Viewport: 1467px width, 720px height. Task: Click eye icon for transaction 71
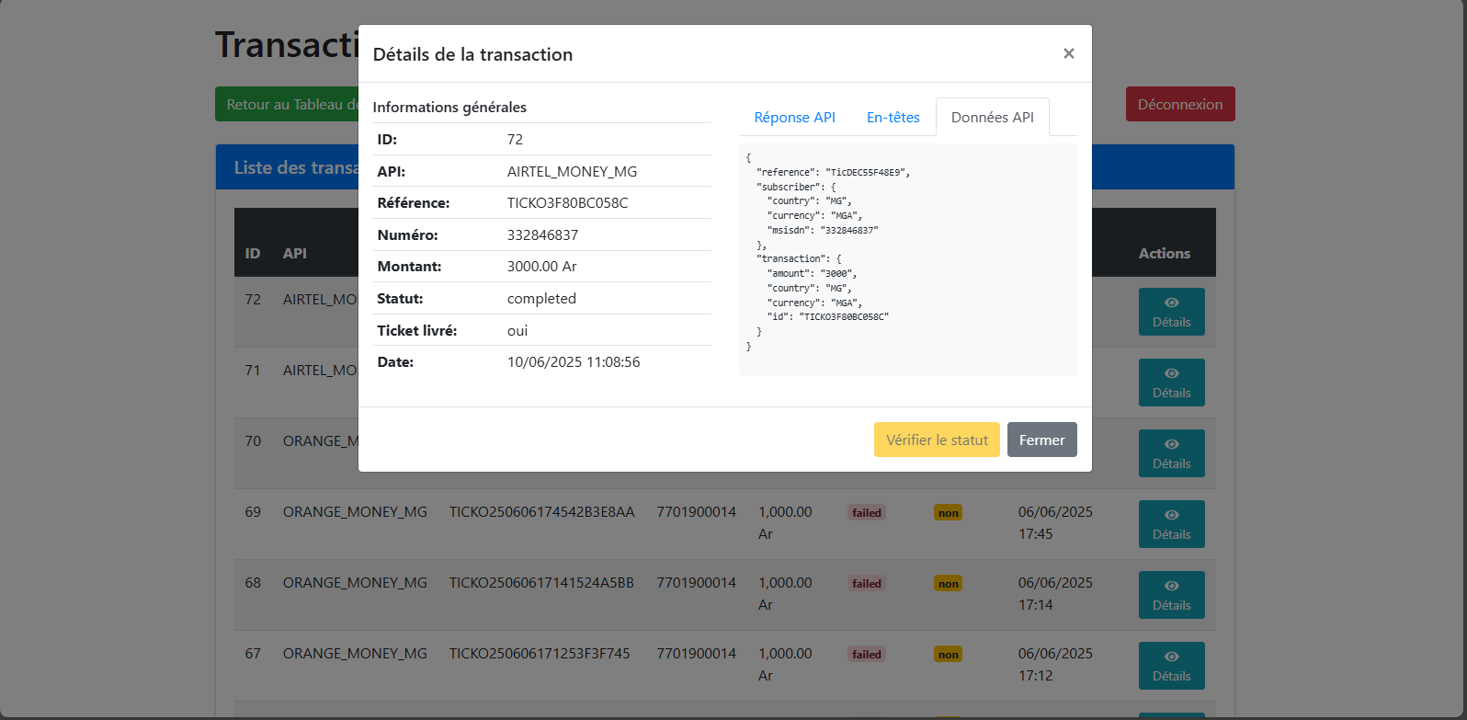pos(1171,373)
